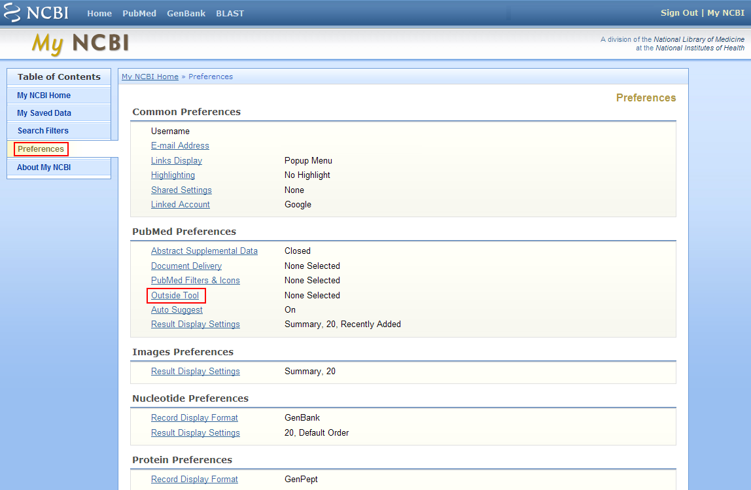Screen dimensions: 751x490
Task: Click the PubMed Preferences heading
Action: pyautogui.click(x=184, y=232)
